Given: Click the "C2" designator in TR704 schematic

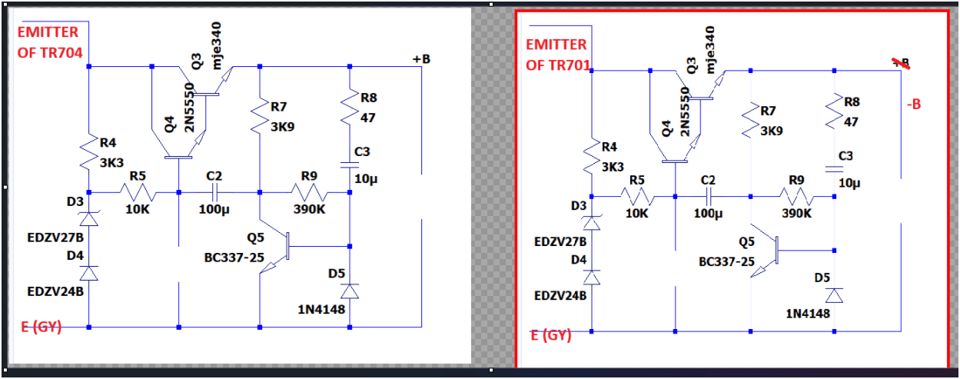Looking at the screenshot, I should click(214, 176).
